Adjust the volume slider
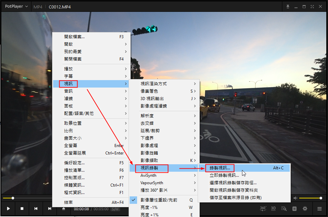 coord(310,198)
